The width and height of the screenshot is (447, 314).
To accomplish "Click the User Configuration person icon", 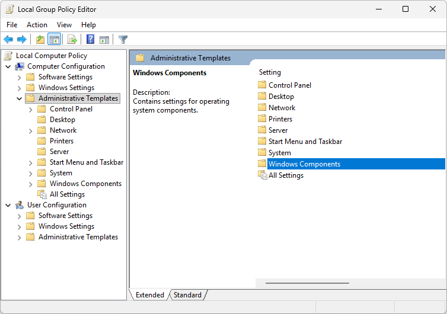I will (x=20, y=205).
